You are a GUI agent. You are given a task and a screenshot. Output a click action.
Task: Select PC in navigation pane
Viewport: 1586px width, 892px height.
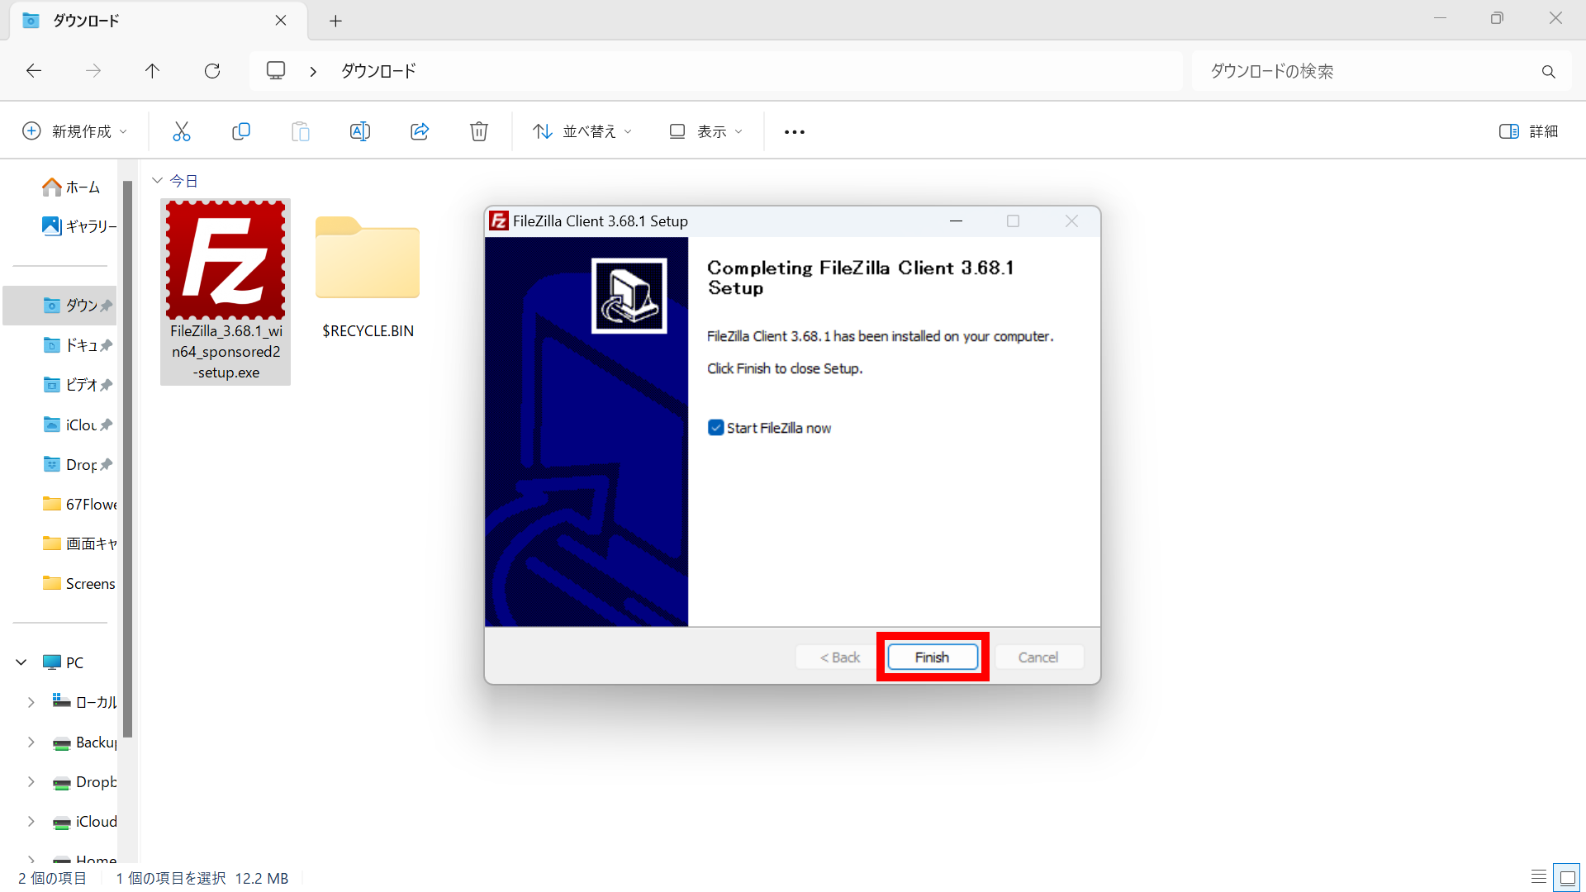click(x=64, y=662)
